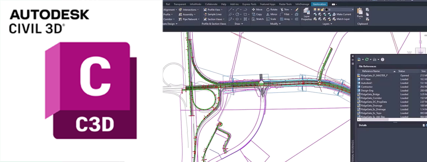Click Match Layer
The image size is (427, 162).
tap(341, 19)
